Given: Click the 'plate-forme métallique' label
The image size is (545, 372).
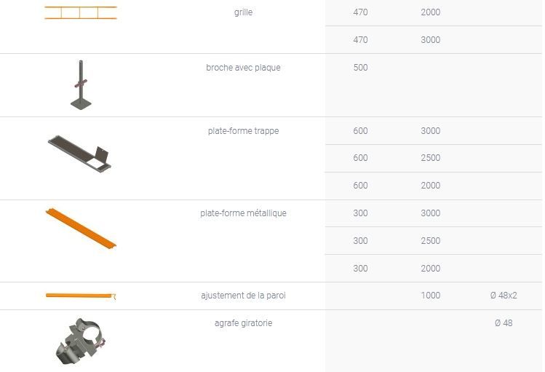Looking at the screenshot, I should (243, 213).
